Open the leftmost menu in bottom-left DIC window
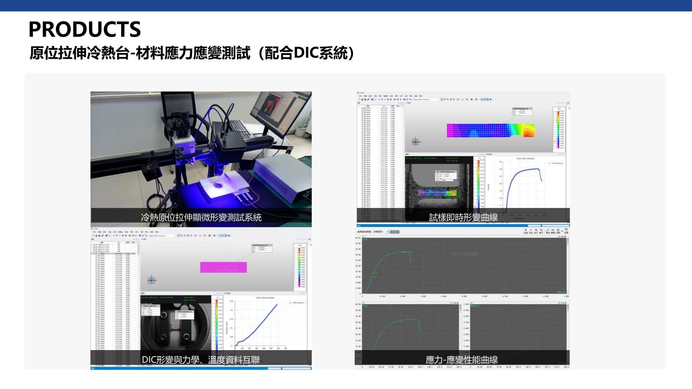 click(x=95, y=232)
